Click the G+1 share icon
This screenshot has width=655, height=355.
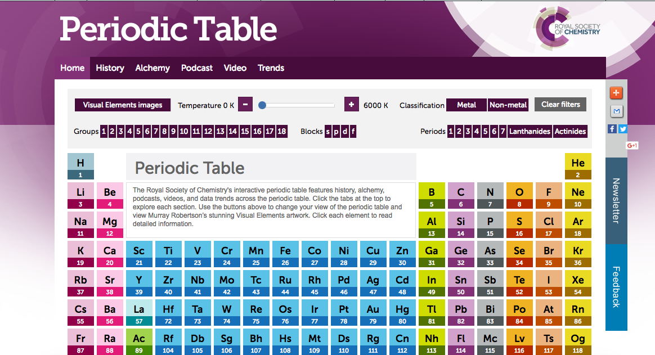(632, 145)
